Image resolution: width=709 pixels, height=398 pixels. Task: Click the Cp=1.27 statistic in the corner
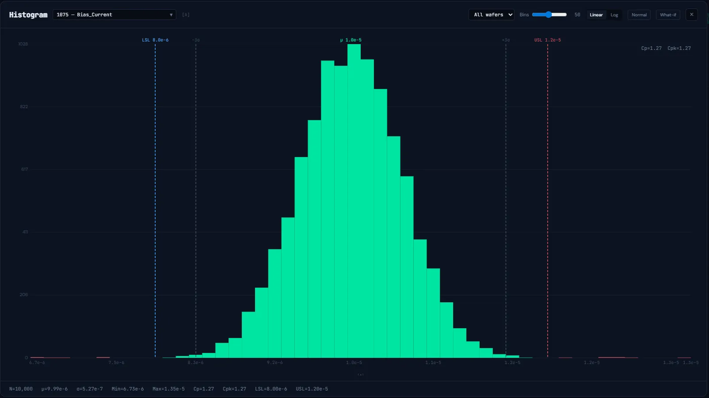point(651,48)
